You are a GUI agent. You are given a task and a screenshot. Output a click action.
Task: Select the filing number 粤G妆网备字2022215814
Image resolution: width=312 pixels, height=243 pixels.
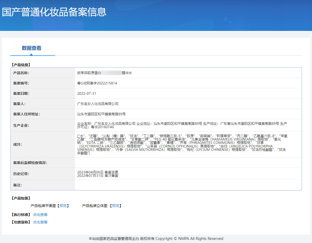[x=97, y=83]
